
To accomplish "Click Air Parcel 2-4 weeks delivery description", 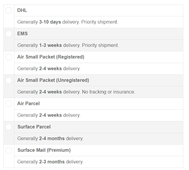I will [49, 115].
